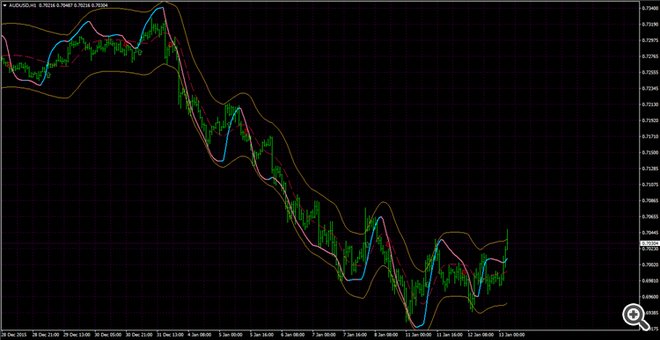
Task: Click the 0.73400 price axis label
Action: (x=650, y=9)
